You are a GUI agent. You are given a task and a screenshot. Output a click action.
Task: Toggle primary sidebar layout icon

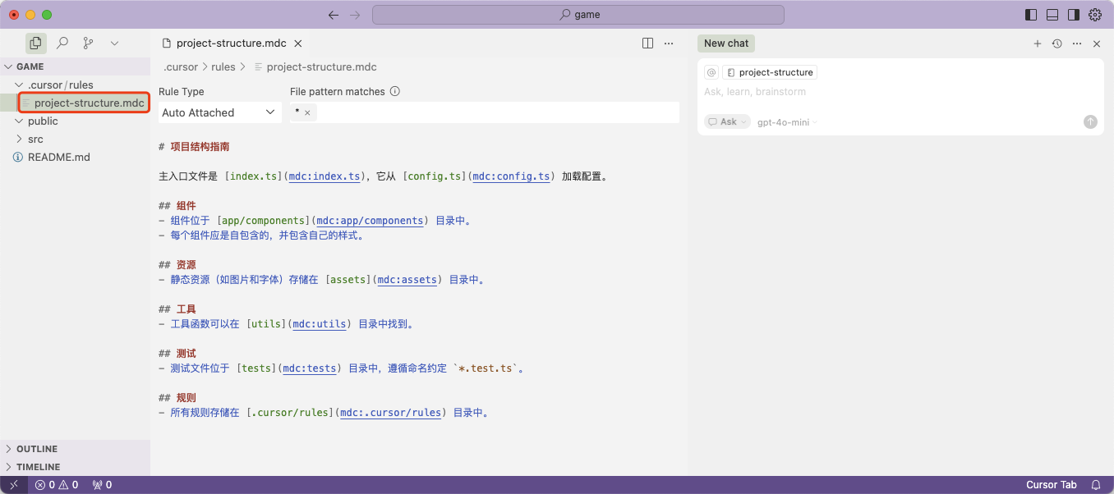point(1031,15)
